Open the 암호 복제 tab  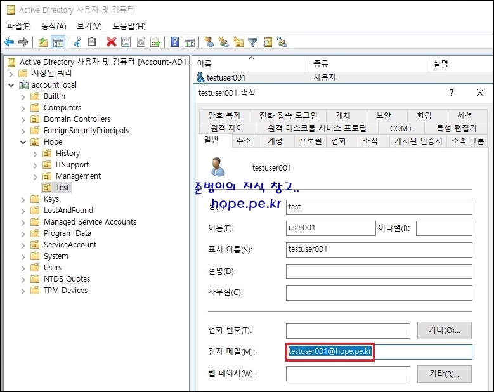pos(224,115)
